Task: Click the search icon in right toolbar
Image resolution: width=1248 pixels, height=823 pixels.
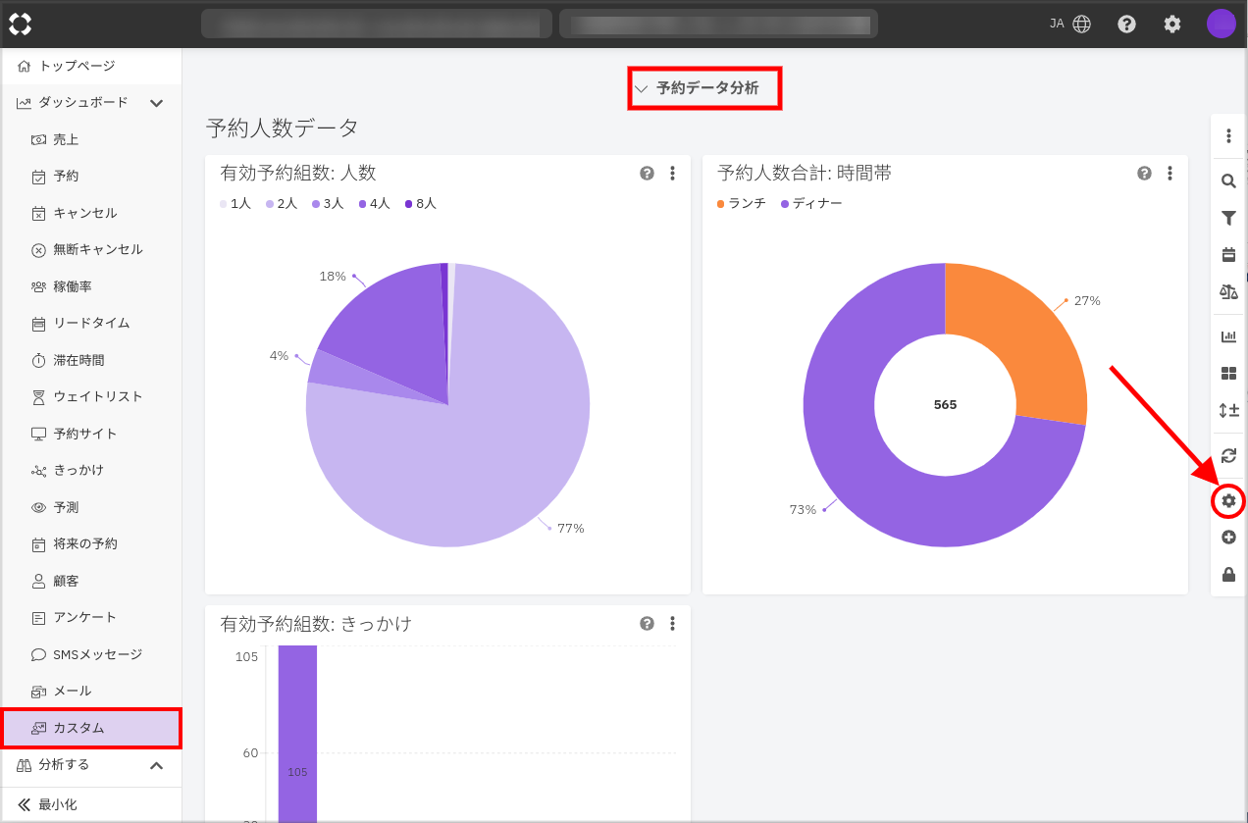Action: [x=1228, y=180]
